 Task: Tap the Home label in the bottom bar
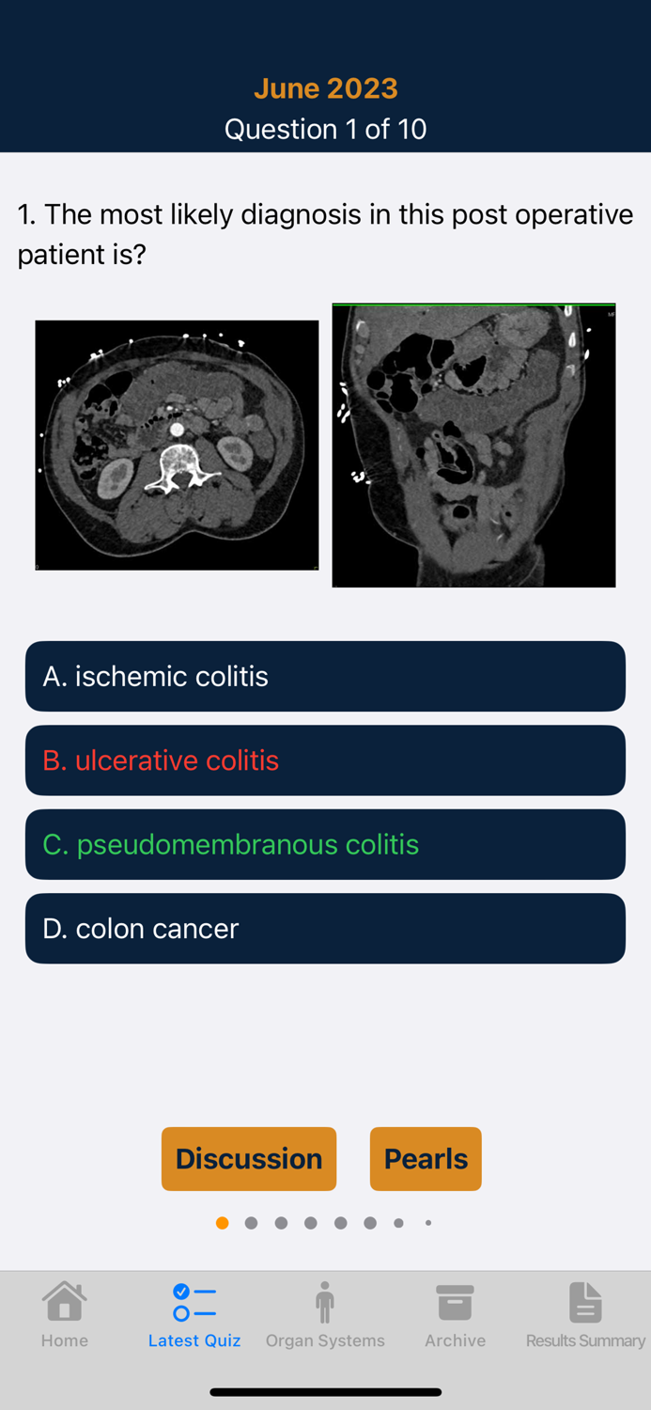coord(64,1340)
